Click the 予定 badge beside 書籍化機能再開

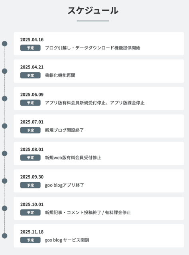pyautogui.click(x=30, y=75)
